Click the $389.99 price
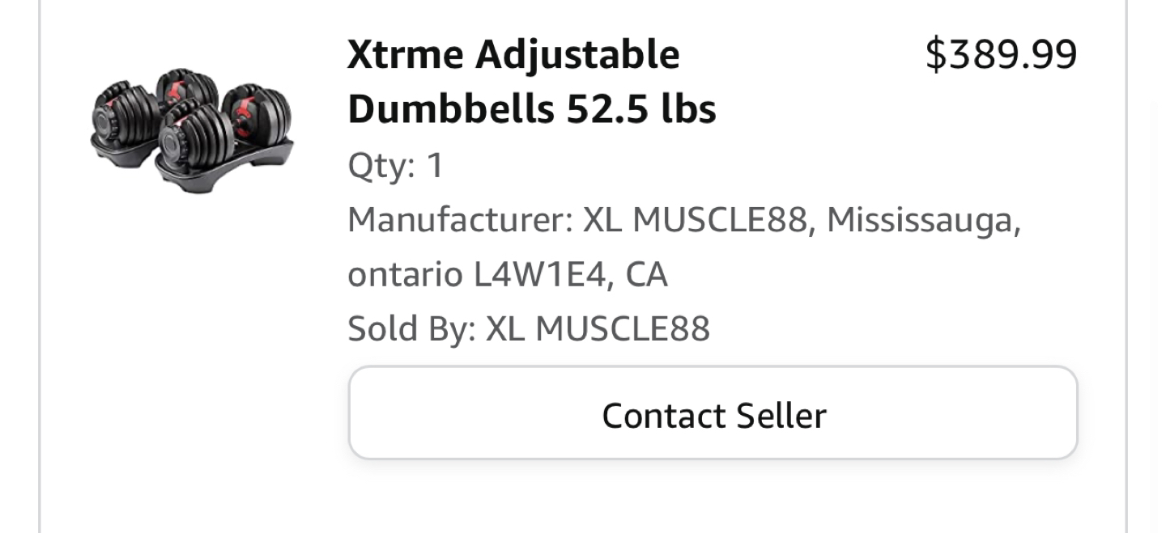The width and height of the screenshot is (1166, 533). (1001, 55)
